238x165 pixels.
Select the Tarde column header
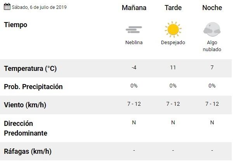coord(173,8)
